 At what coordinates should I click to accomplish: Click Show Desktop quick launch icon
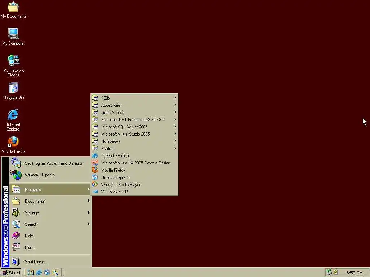(31, 273)
